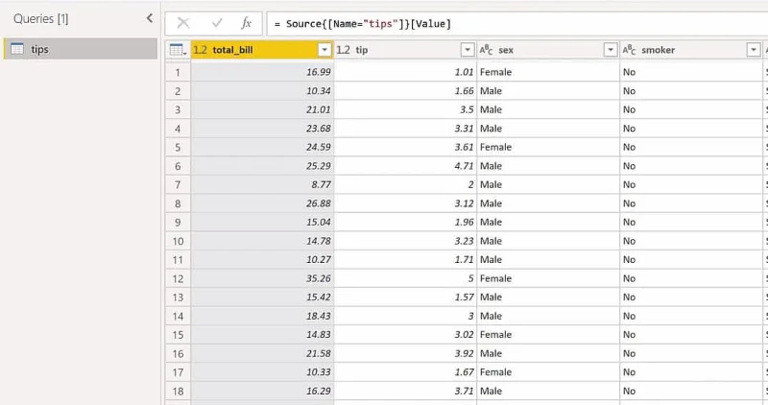Click tip cell 1.67
768x405 pixels.
click(405, 372)
